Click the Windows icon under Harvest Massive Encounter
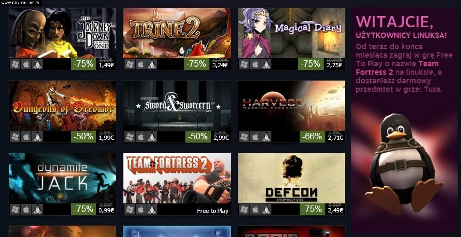Image resolution: width=461 pixels, height=237 pixels. (245, 137)
